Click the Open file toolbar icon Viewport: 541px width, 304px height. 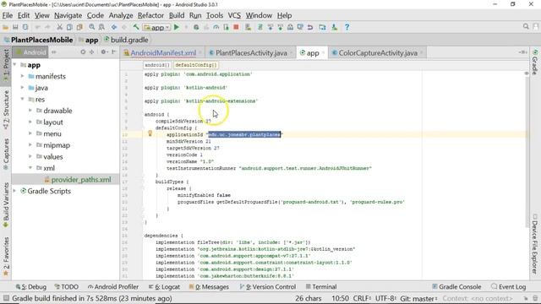(6, 27)
